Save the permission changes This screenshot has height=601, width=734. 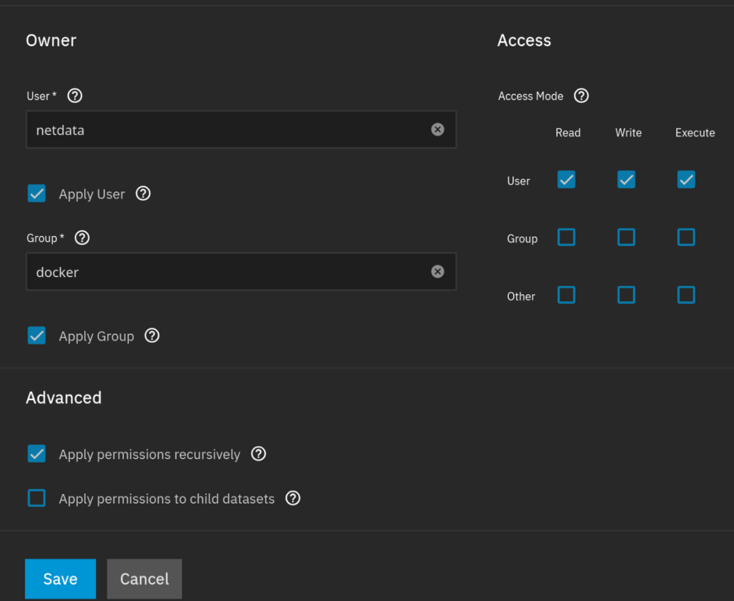pyautogui.click(x=60, y=579)
